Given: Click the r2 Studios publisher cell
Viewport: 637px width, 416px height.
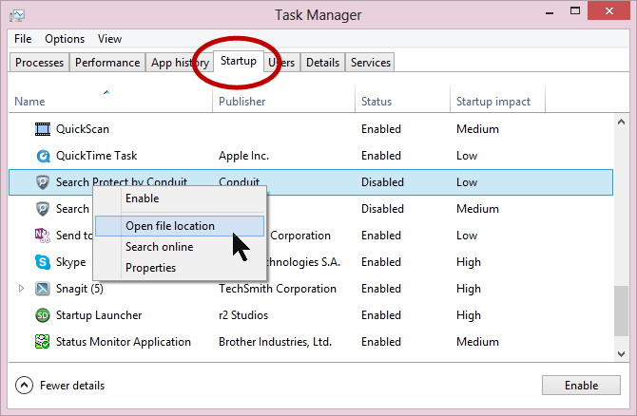Looking at the screenshot, I should coord(243,315).
